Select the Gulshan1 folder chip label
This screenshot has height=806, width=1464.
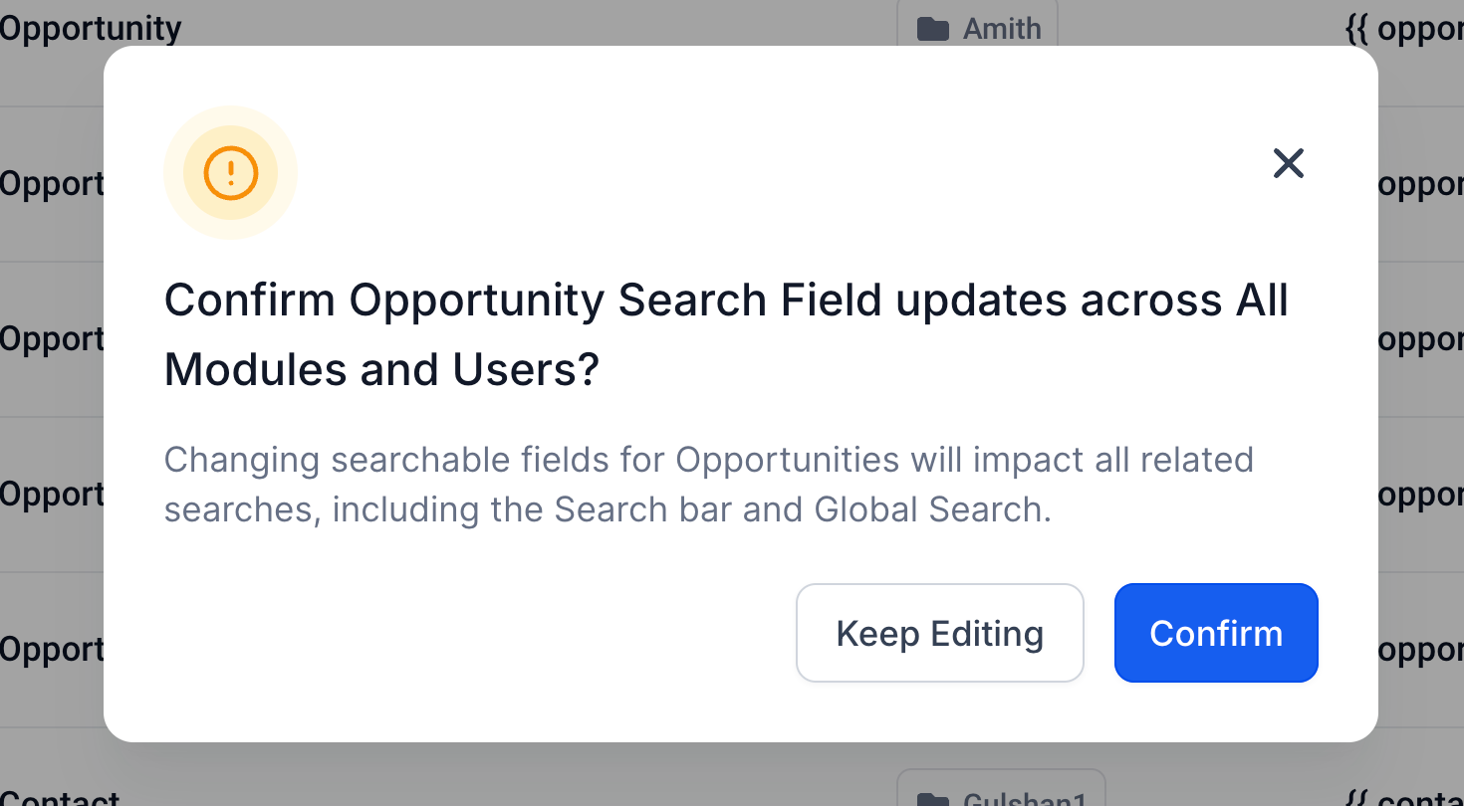[1026, 799]
